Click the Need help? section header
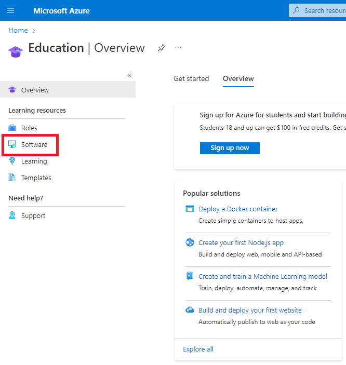Viewport: 346px width, 365px height. click(25, 198)
